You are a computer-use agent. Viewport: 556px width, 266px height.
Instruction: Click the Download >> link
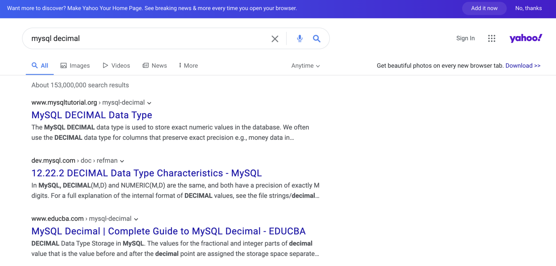pyautogui.click(x=523, y=66)
